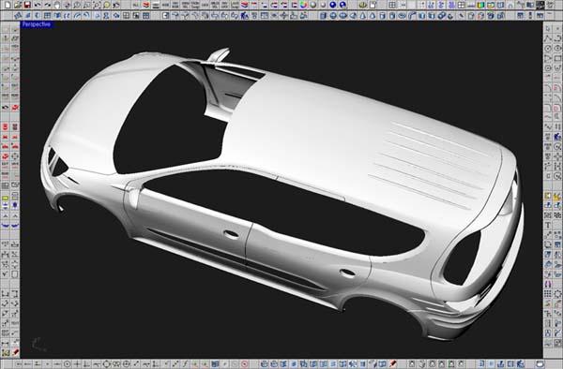
Task: Select the pointer arrow tool in right toolbar
Action: click(x=548, y=28)
